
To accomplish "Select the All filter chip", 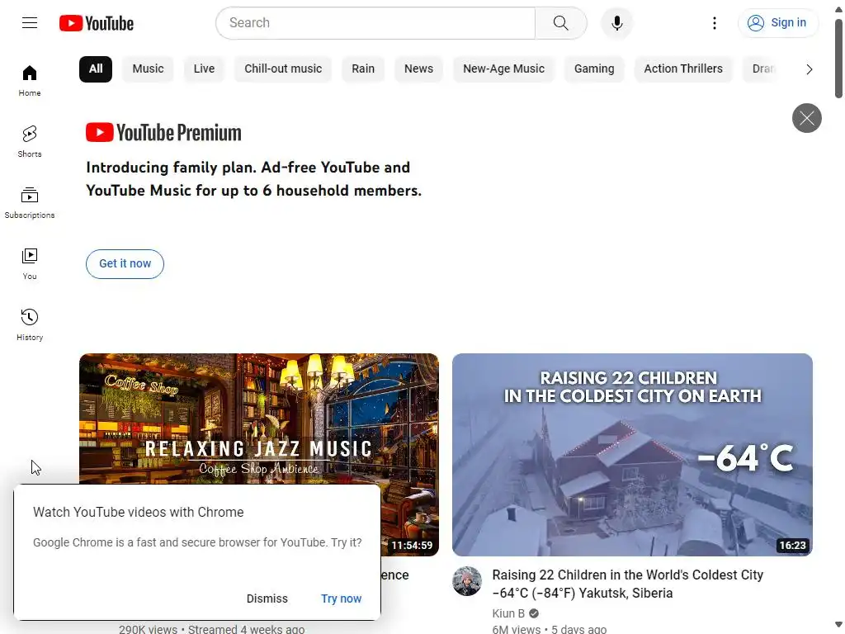I will pyautogui.click(x=96, y=69).
